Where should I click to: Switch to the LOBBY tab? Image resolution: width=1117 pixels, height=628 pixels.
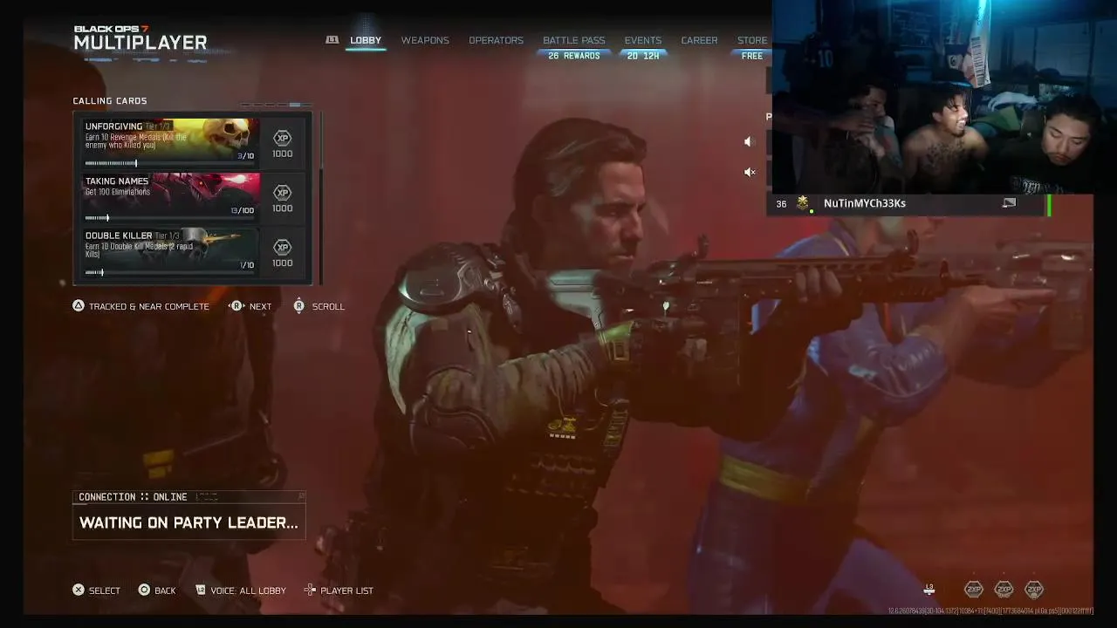[366, 40]
